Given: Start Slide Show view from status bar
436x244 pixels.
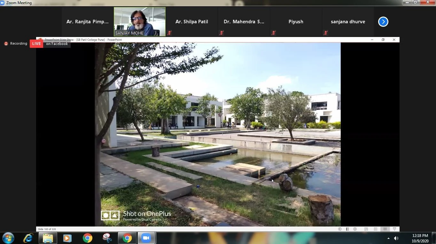Looking at the screenshot, I should click(x=394, y=229).
